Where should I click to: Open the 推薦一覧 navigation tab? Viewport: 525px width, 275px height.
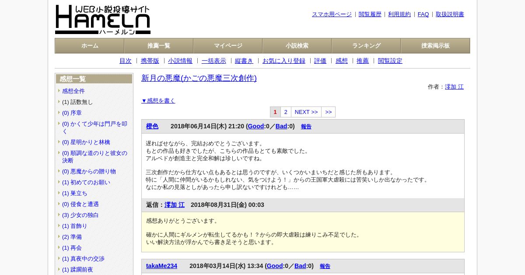(x=159, y=46)
